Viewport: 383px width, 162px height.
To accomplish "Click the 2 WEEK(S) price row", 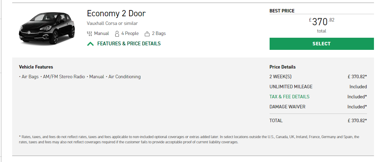I will pos(318,77).
